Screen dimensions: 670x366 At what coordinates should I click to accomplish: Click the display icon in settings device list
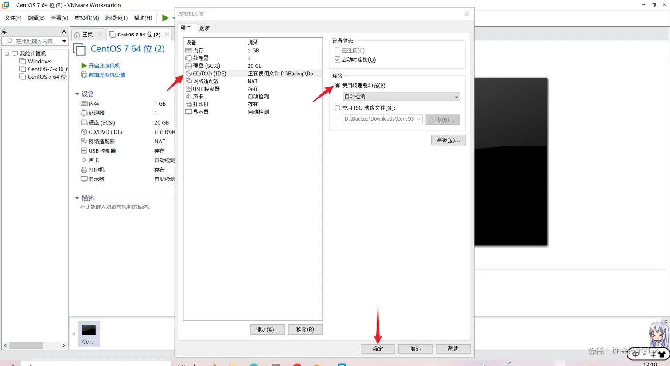click(x=189, y=112)
